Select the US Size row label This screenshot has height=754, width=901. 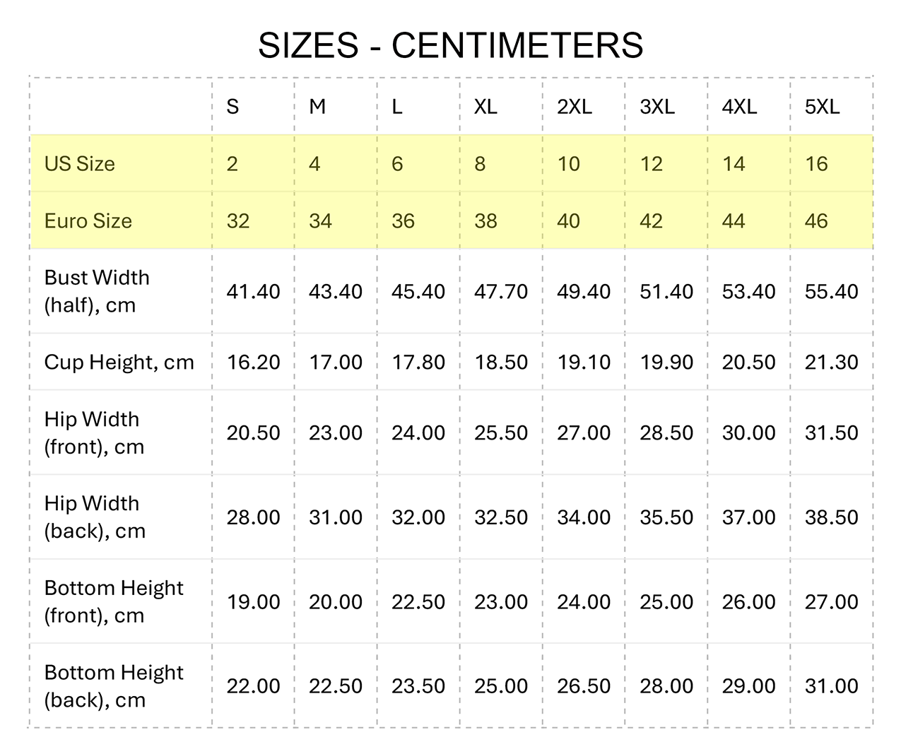(79, 164)
